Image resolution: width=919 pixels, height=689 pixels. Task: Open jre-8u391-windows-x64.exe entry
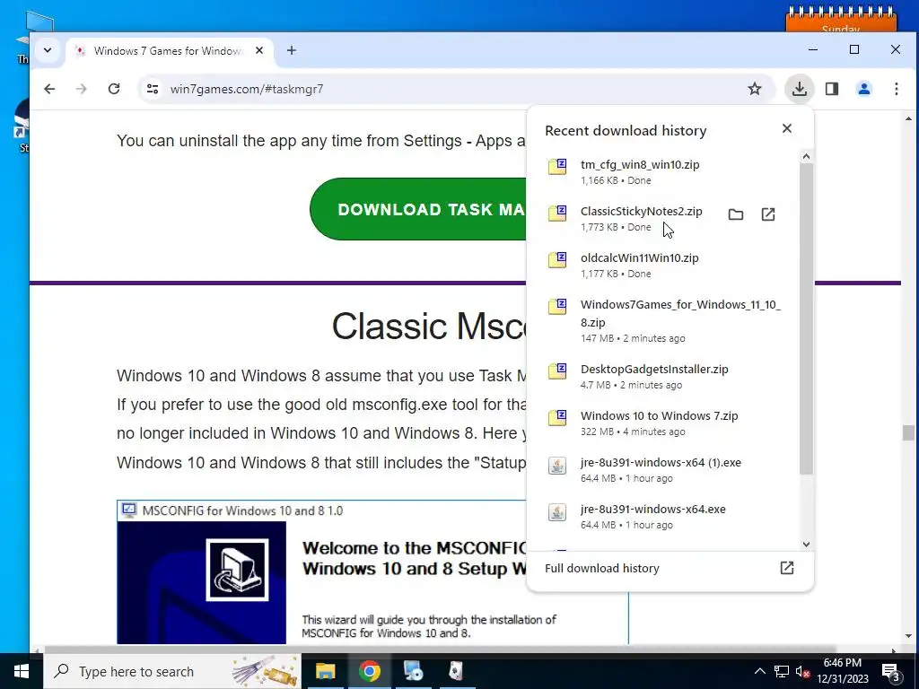(x=662, y=516)
